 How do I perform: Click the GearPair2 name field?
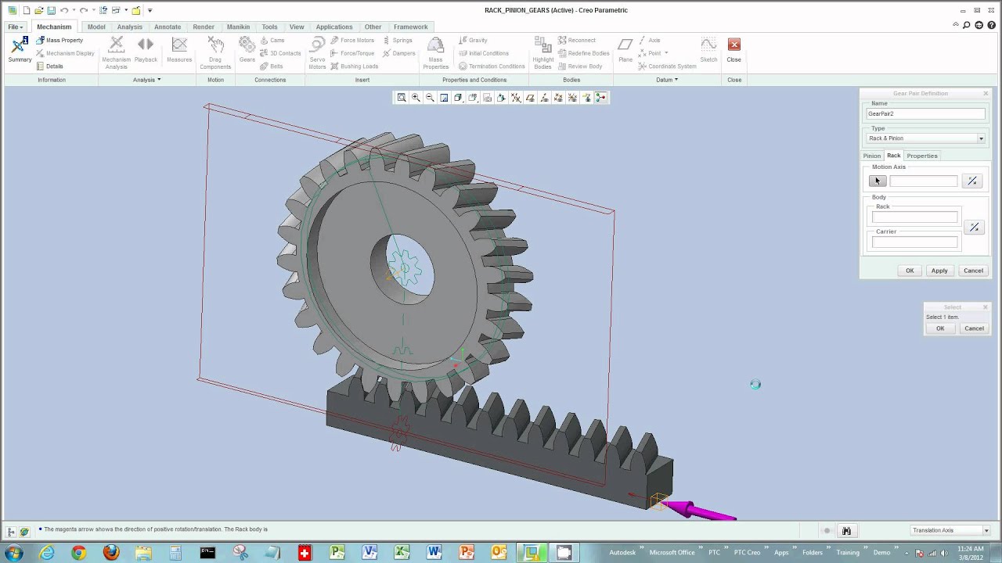[925, 114]
